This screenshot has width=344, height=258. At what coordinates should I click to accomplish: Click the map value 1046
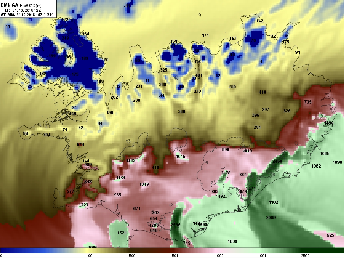(x=180, y=157)
